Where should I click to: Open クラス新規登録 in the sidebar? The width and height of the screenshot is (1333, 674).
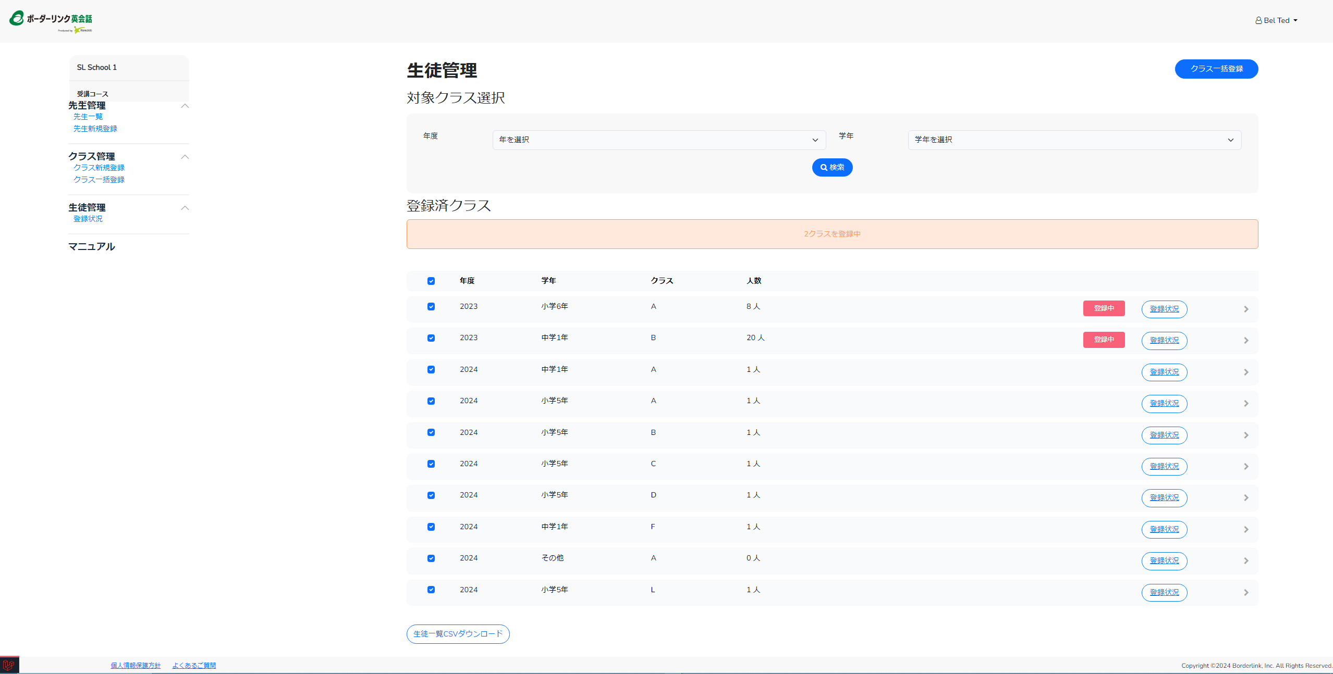(x=99, y=168)
